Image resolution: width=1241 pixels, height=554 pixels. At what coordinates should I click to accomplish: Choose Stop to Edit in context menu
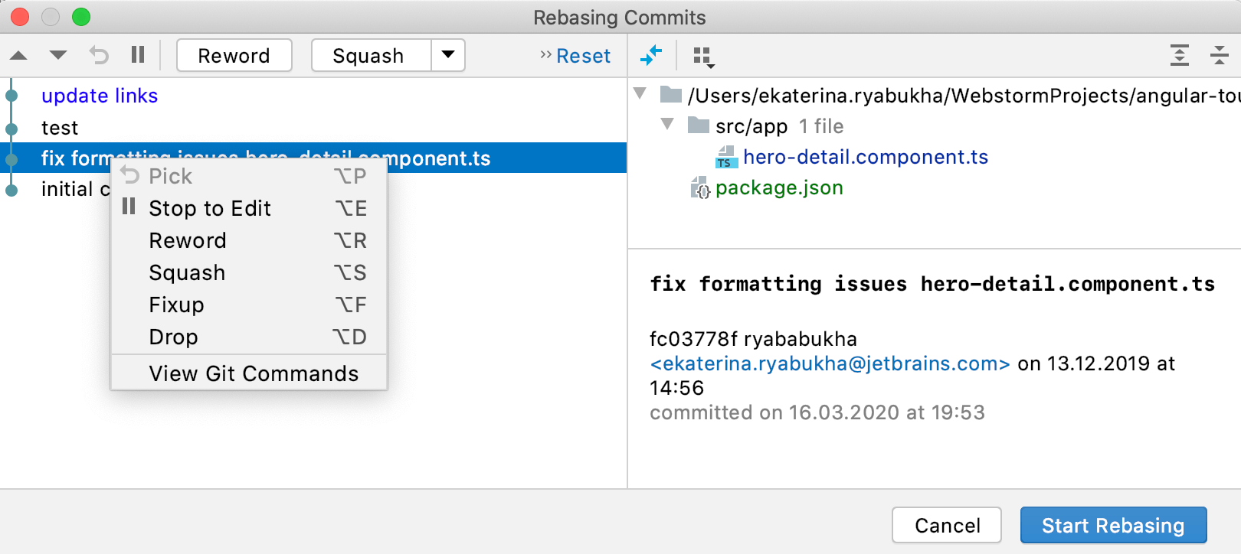click(249, 208)
